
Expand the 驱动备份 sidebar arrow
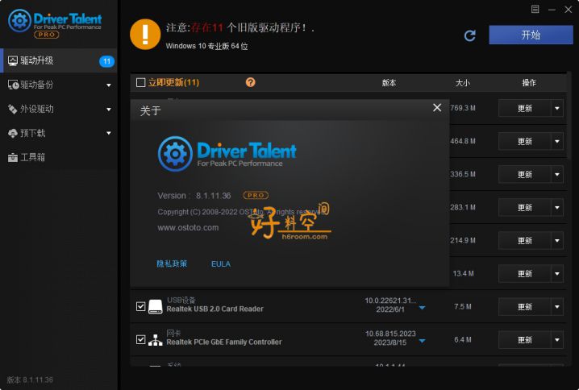tap(109, 85)
